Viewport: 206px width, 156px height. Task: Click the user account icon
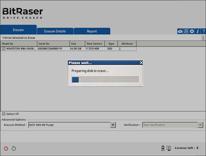click(x=186, y=31)
